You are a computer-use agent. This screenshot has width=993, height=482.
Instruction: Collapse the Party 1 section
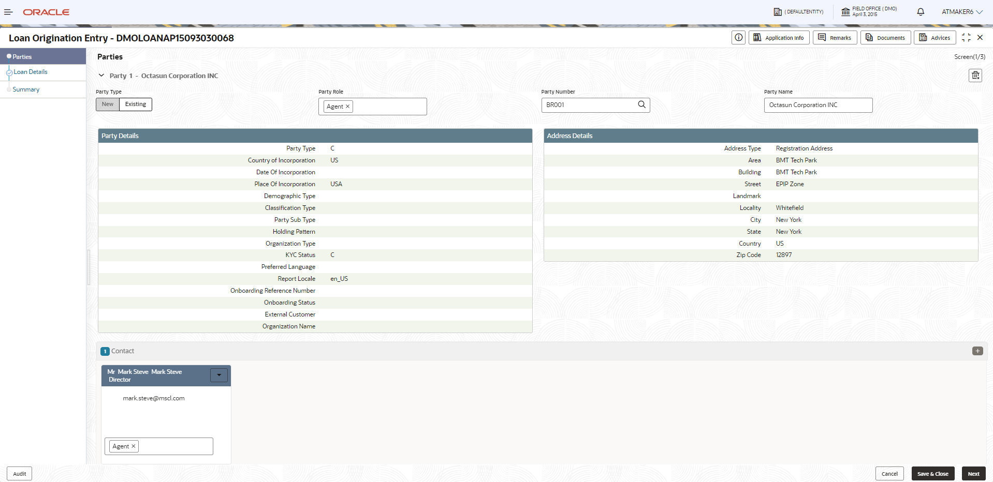(101, 76)
